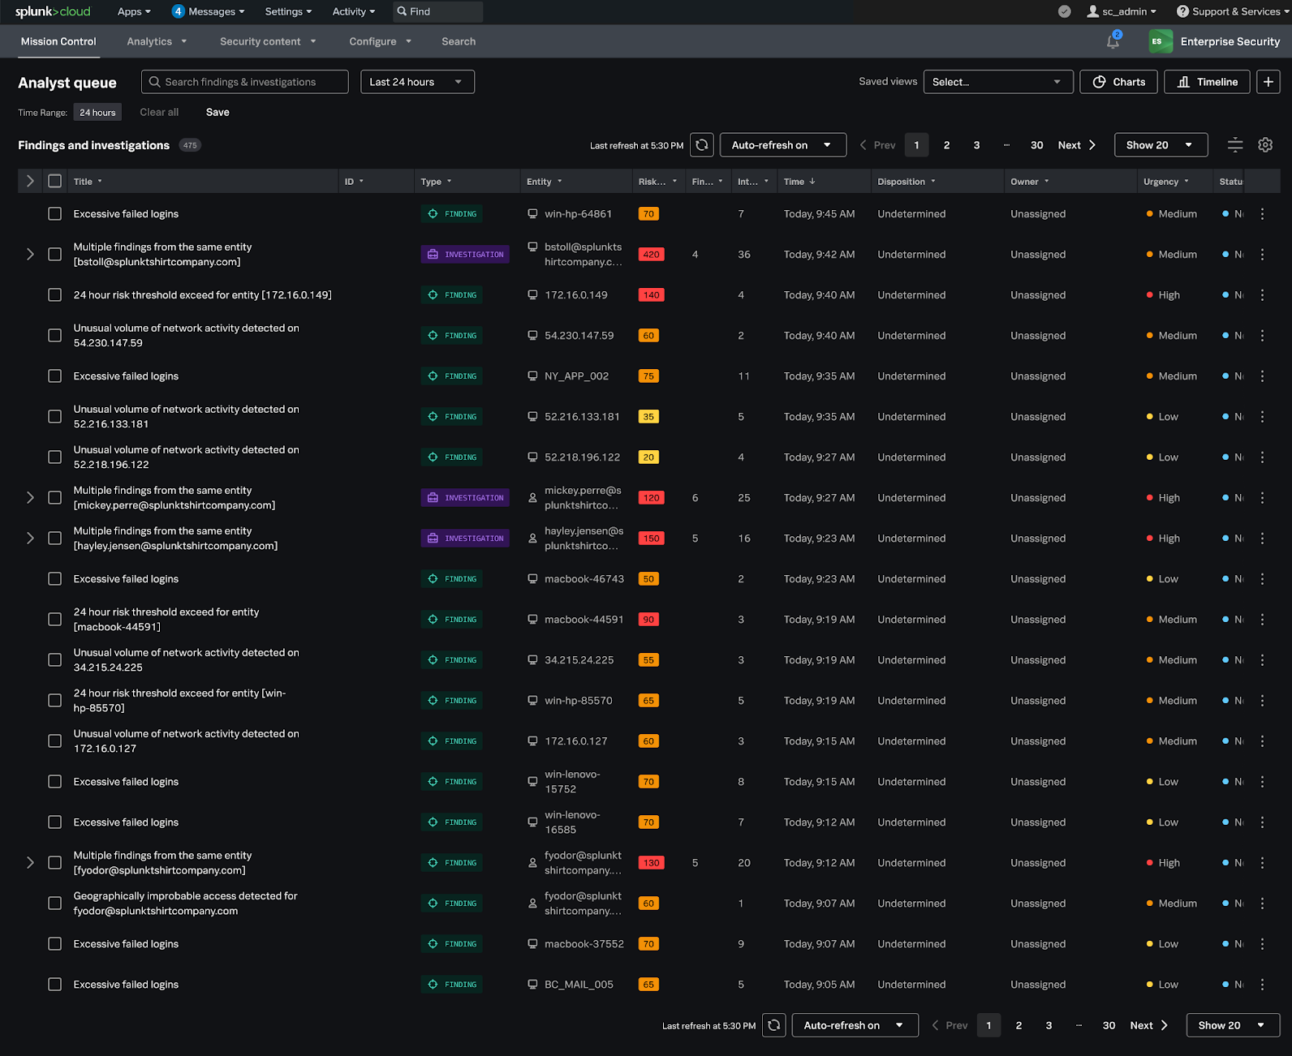
Task: Click the splunk cloud logo
Action: click(53, 11)
